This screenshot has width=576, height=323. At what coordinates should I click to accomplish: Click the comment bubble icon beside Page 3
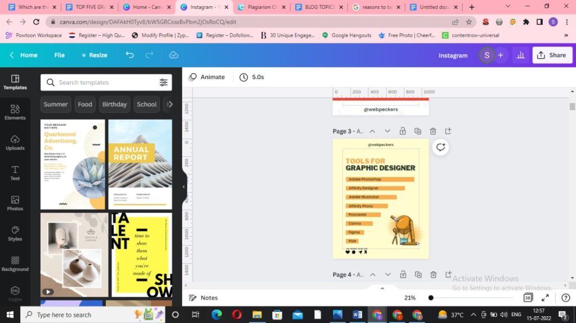(x=440, y=147)
